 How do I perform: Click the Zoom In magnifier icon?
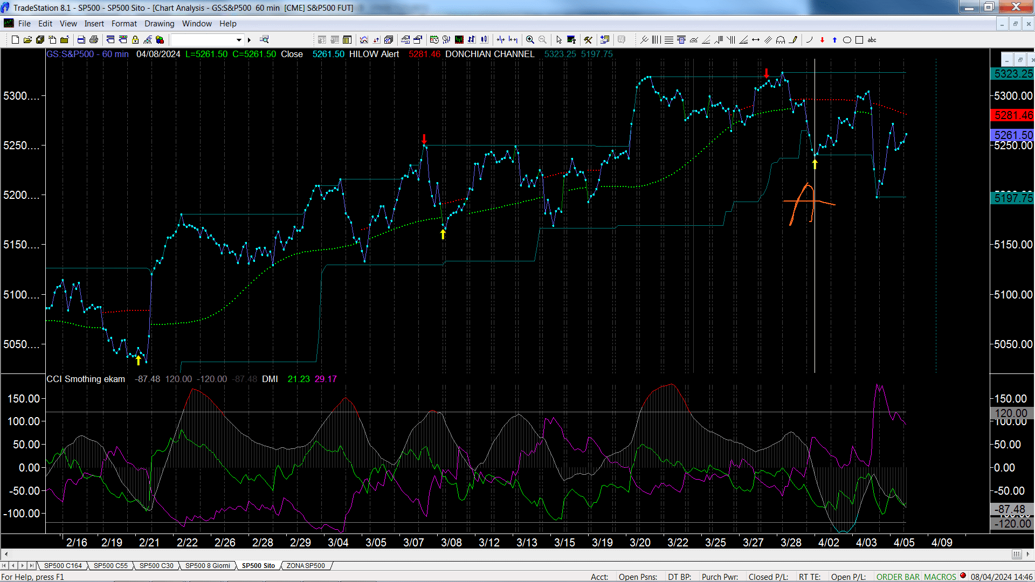[530, 40]
